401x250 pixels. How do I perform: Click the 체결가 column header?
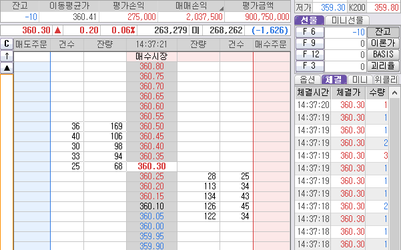(x=348, y=93)
